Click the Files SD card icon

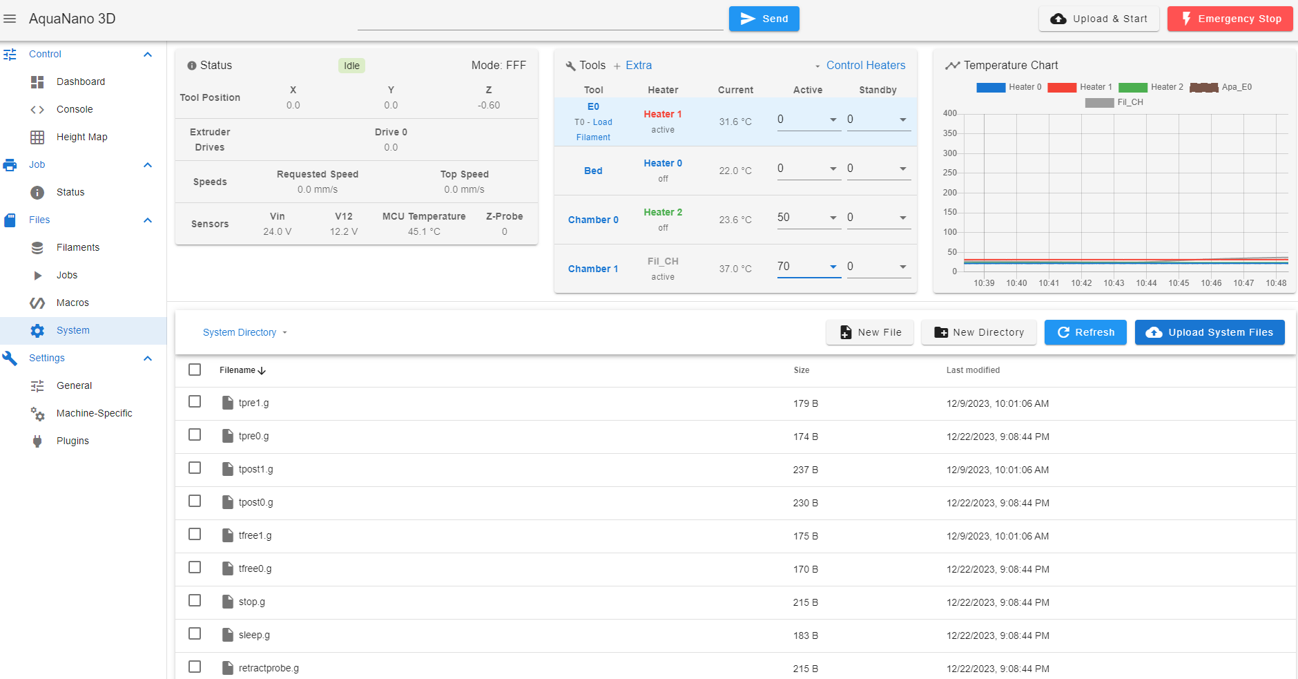[x=10, y=220]
